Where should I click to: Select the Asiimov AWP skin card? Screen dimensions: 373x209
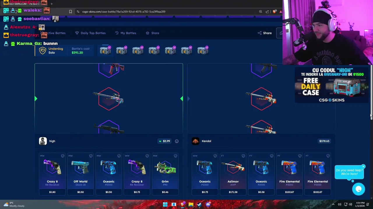click(233, 174)
